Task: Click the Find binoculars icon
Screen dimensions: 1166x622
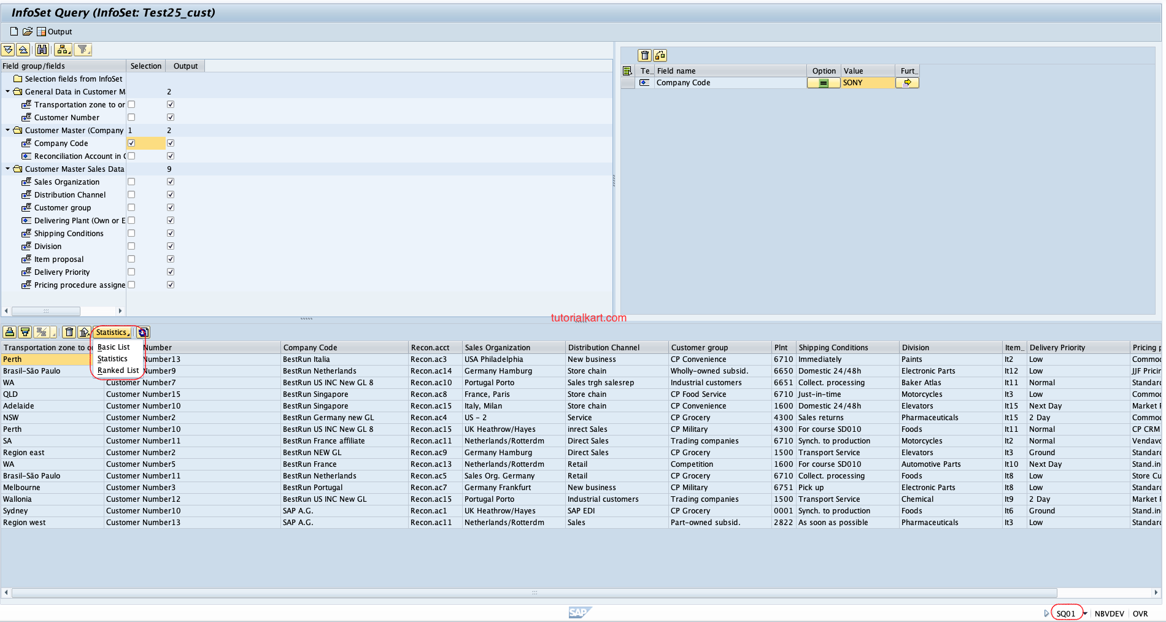Action: point(42,50)
